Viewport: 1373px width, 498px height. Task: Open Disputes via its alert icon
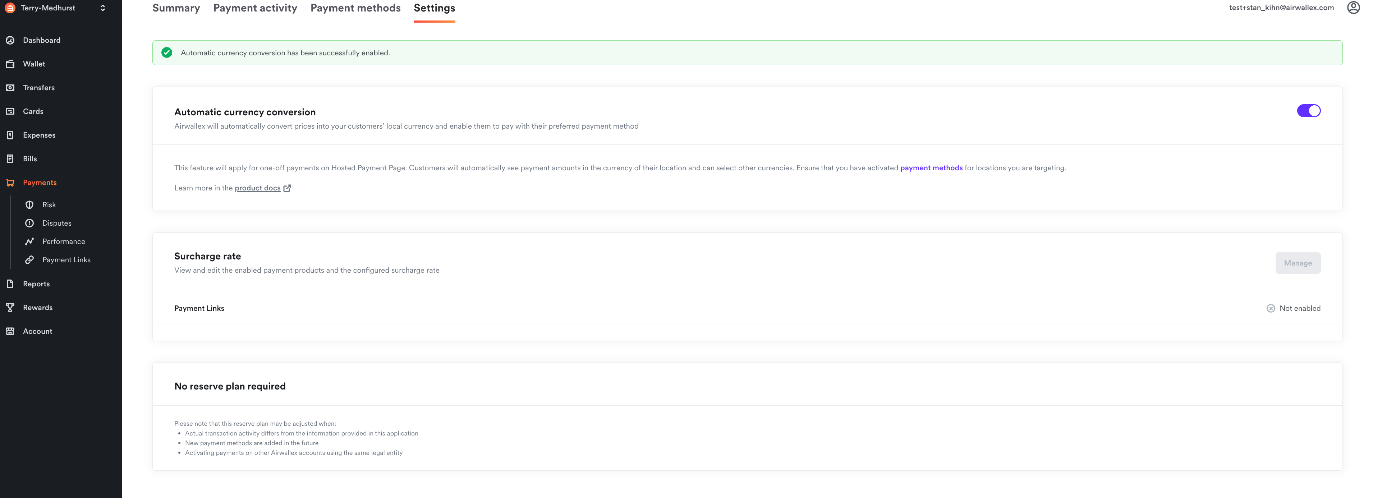coord(30,223)
